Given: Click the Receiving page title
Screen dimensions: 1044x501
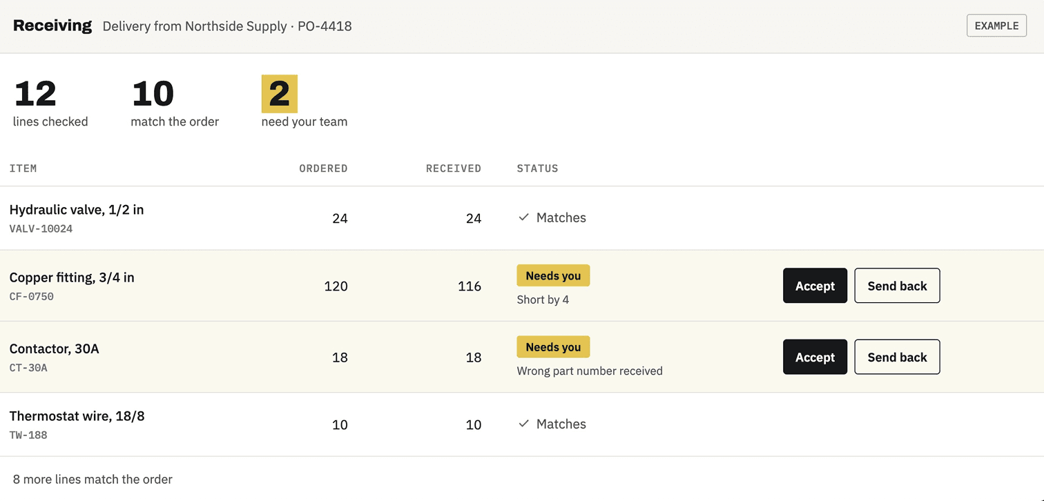Looking at the screenshot, I should pyautogui.click(x=52, y=26).
